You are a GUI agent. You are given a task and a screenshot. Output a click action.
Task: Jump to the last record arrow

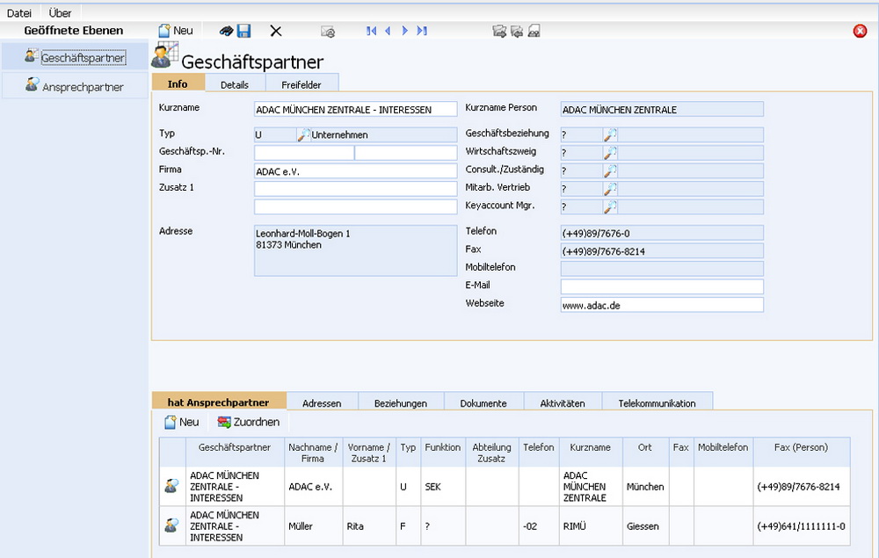click(x=422, y=31)
